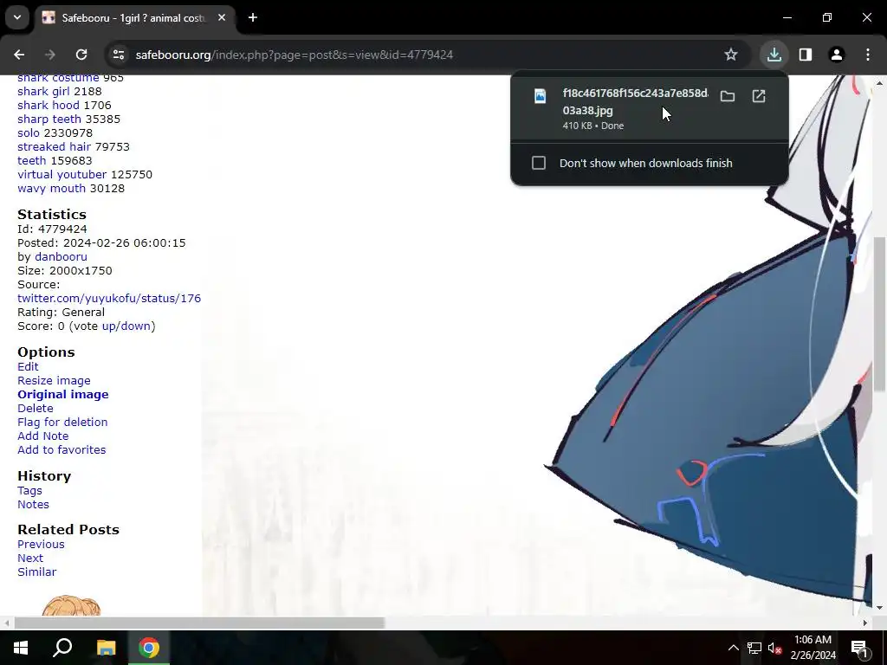887x665 pixels.
Task: Go to the Previous related post
Action: (x=41, y=545)
